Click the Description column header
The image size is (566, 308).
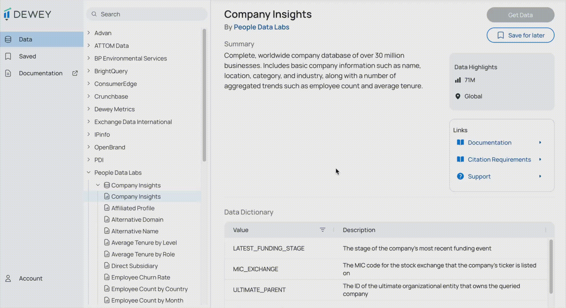[359, 230]
